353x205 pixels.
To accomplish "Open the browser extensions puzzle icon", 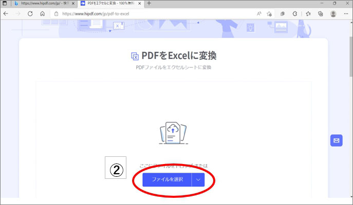I will point(295,14).
